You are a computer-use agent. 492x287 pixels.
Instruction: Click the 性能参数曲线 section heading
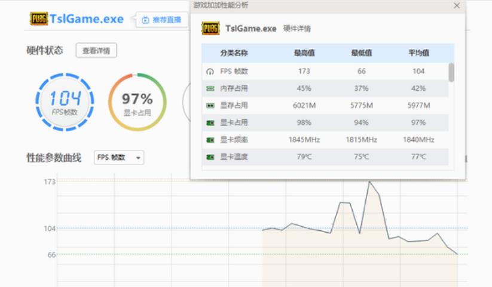(x=54, y=158)
